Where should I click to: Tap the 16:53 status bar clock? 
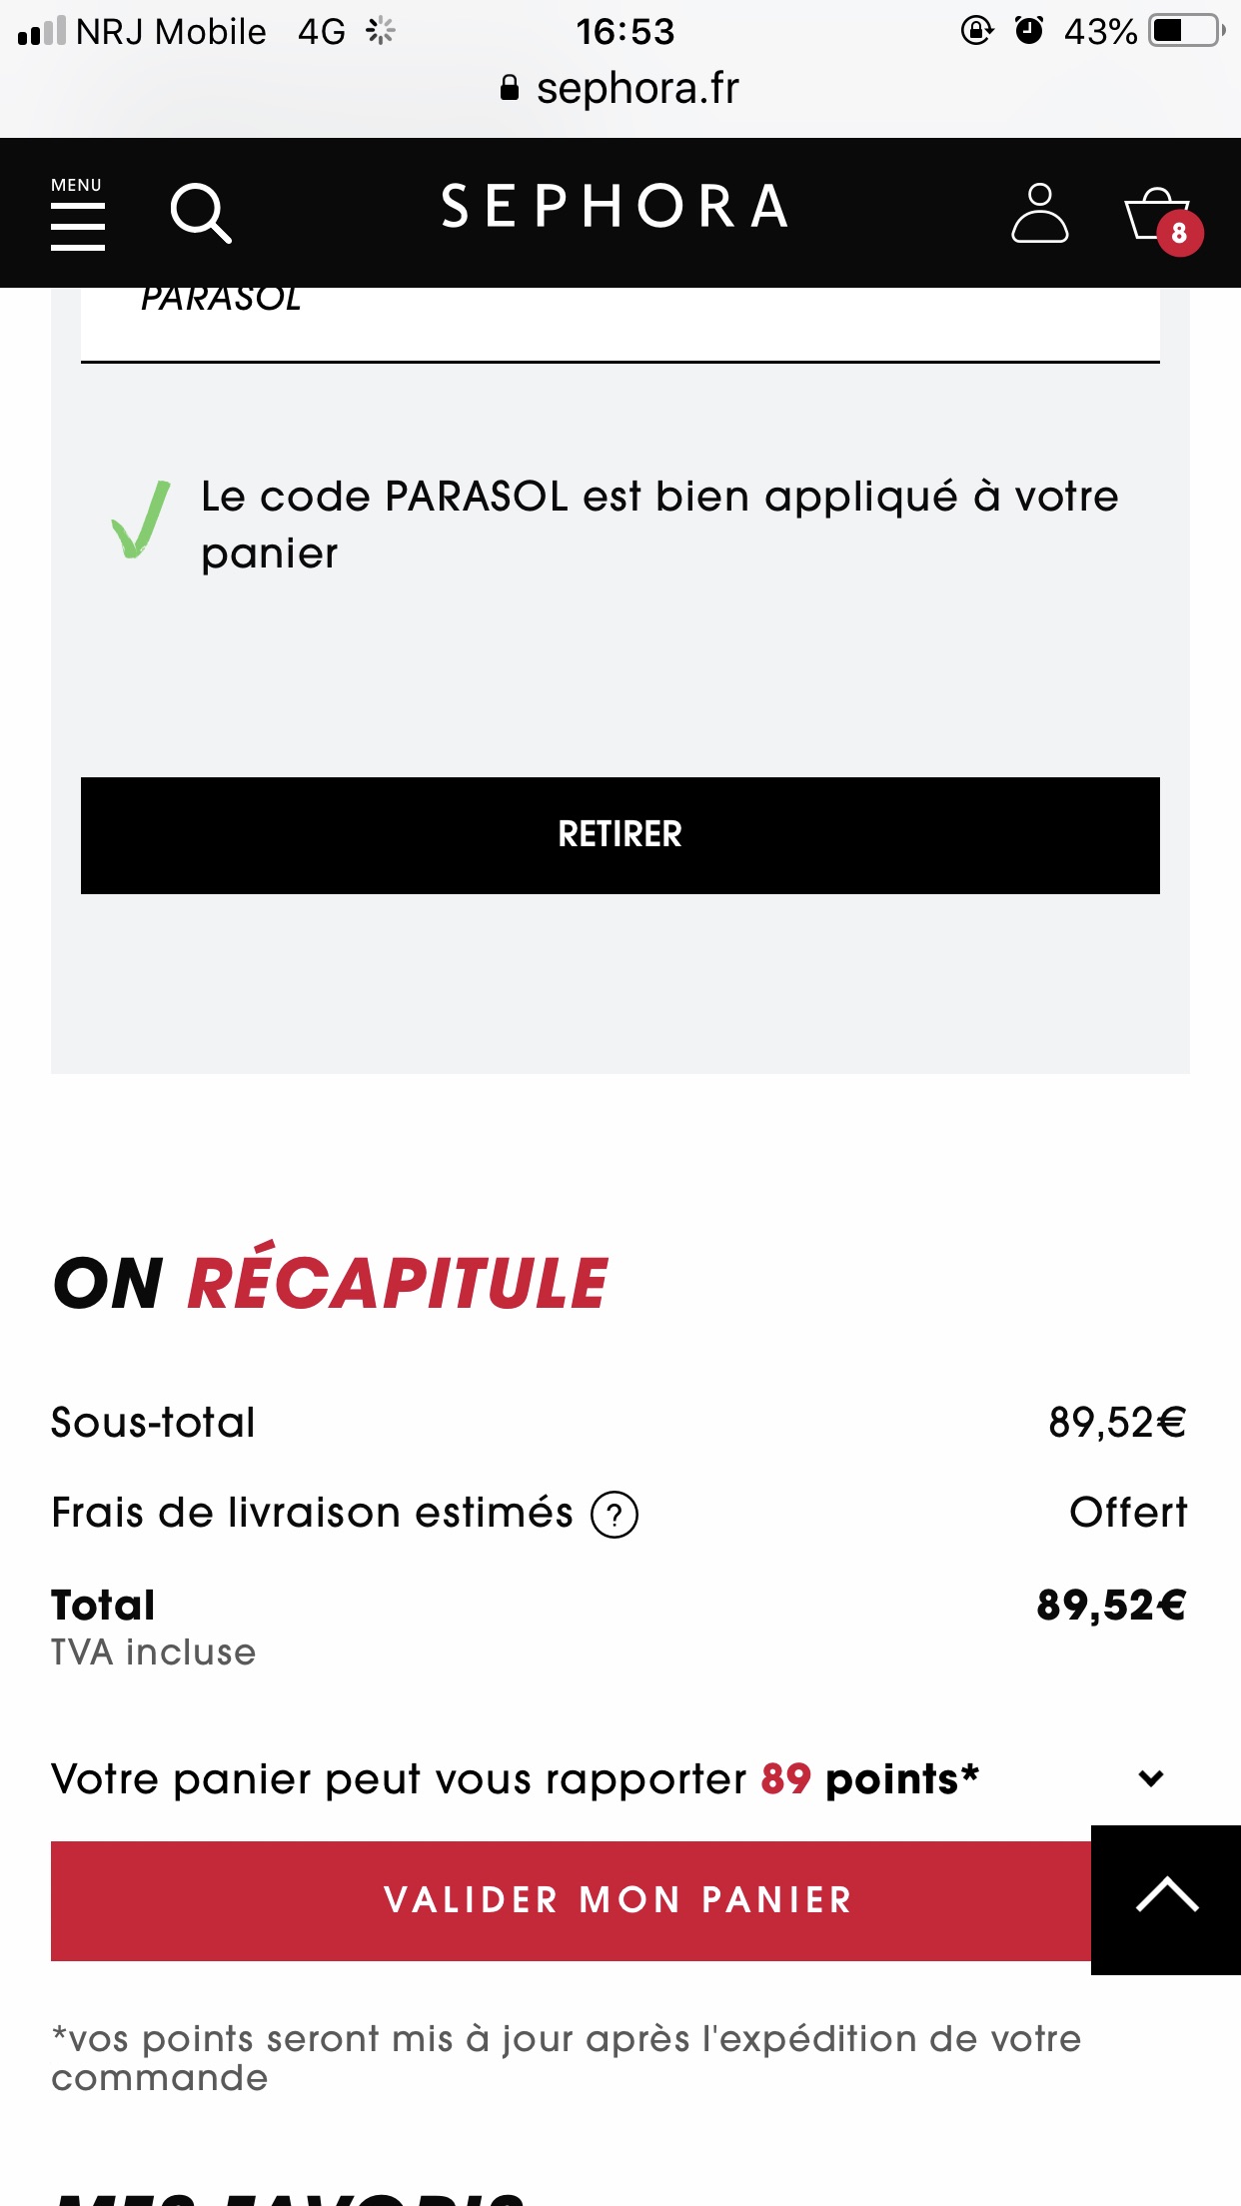625,32
